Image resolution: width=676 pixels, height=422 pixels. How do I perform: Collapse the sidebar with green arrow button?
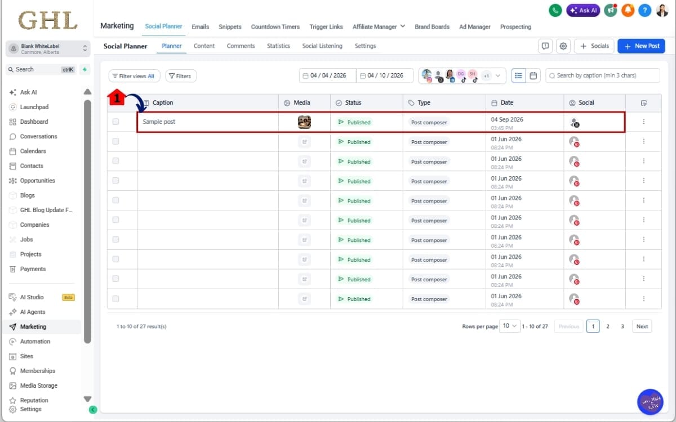tap(93, 410)
